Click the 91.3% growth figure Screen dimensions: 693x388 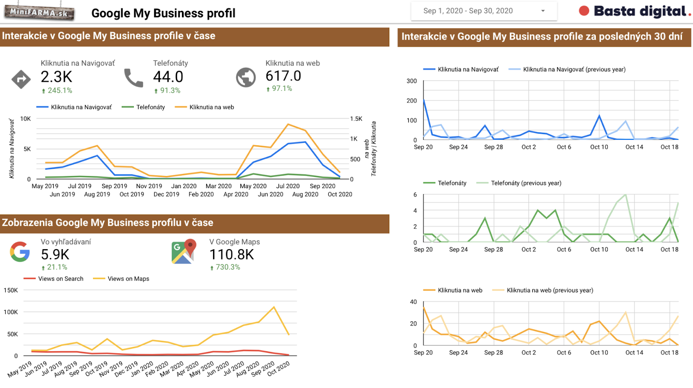tap(170, 90)
